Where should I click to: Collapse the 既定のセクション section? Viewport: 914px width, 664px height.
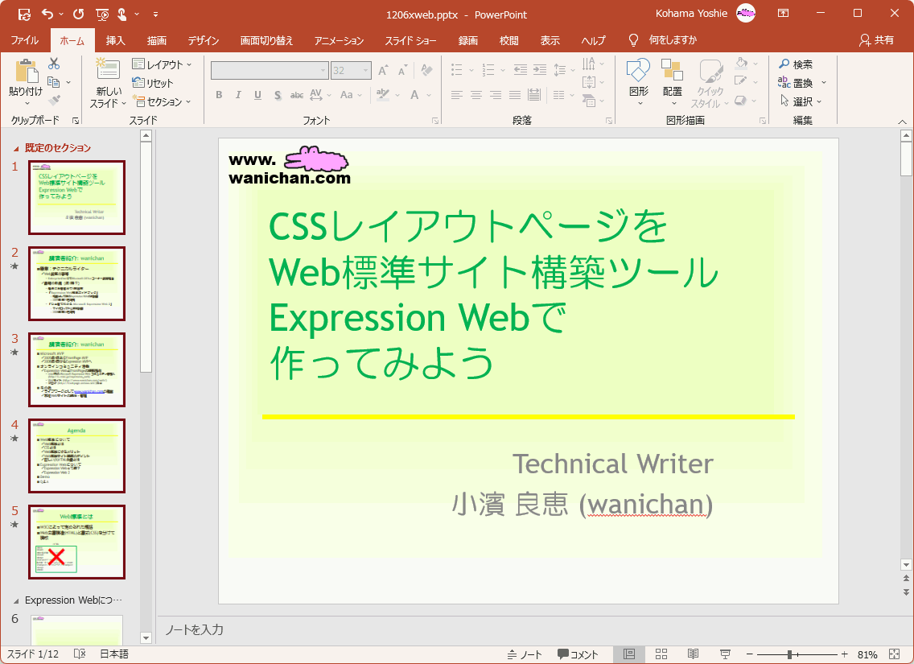pos(16,149)
